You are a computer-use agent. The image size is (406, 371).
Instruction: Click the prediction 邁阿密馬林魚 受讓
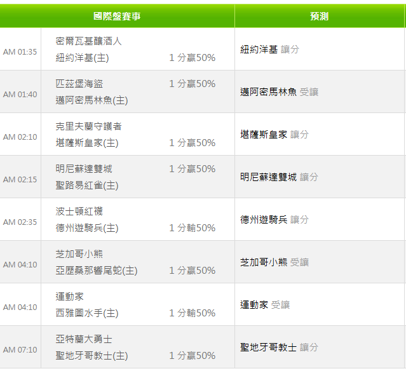[x=279, y=91]
